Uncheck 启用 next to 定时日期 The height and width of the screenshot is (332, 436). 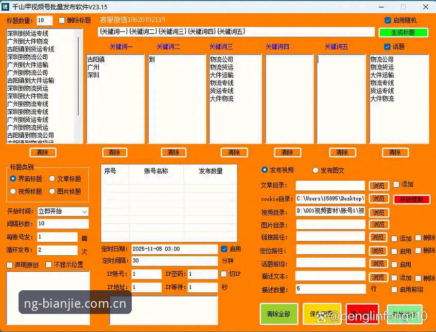click(x=224, y=249)
